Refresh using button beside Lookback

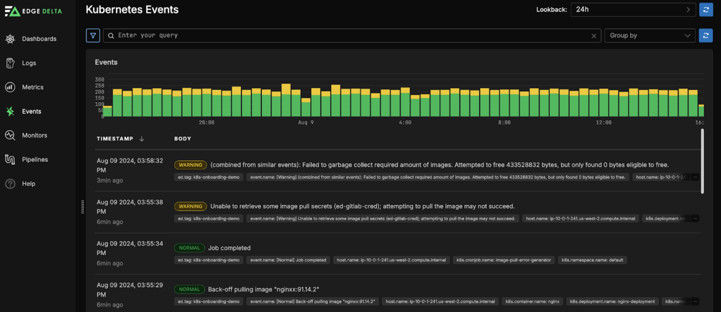pos(706,10)
